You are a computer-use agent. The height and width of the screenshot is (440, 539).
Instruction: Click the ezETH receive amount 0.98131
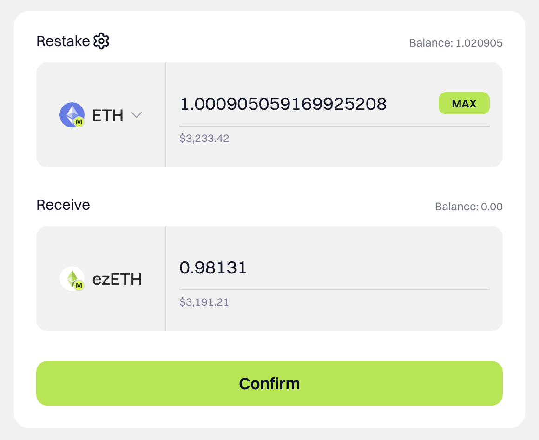coord(213,268)
